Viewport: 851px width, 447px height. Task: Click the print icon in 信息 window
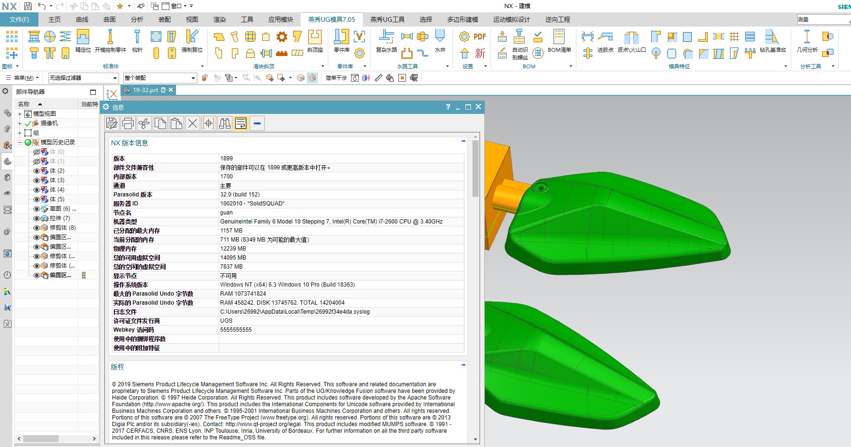tap(128, 124)
